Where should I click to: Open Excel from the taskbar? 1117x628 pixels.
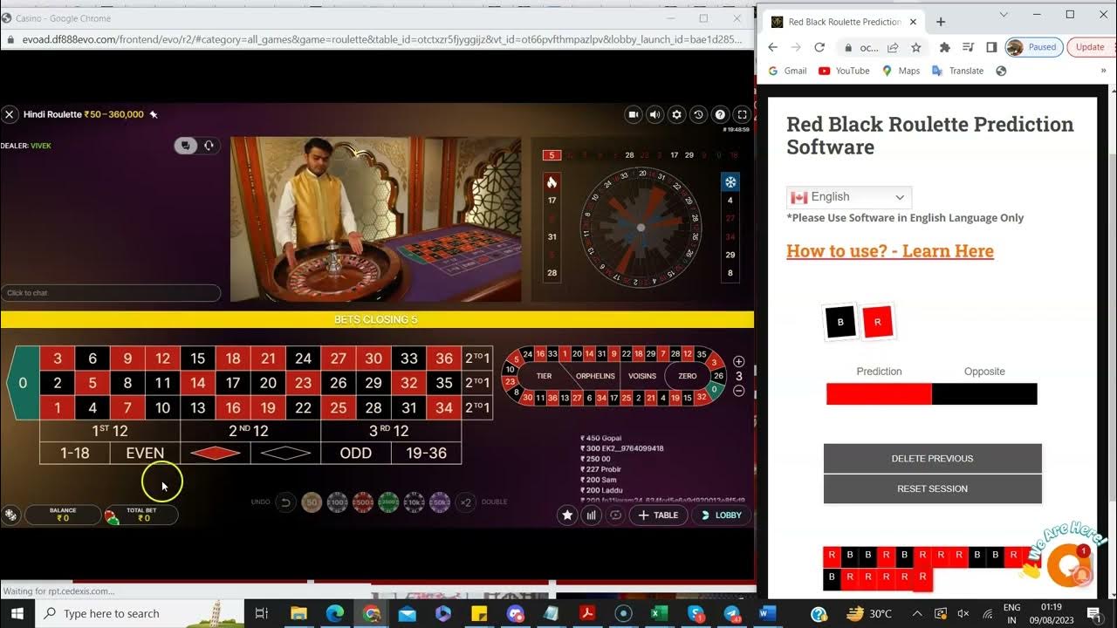[x=658, y=613]
